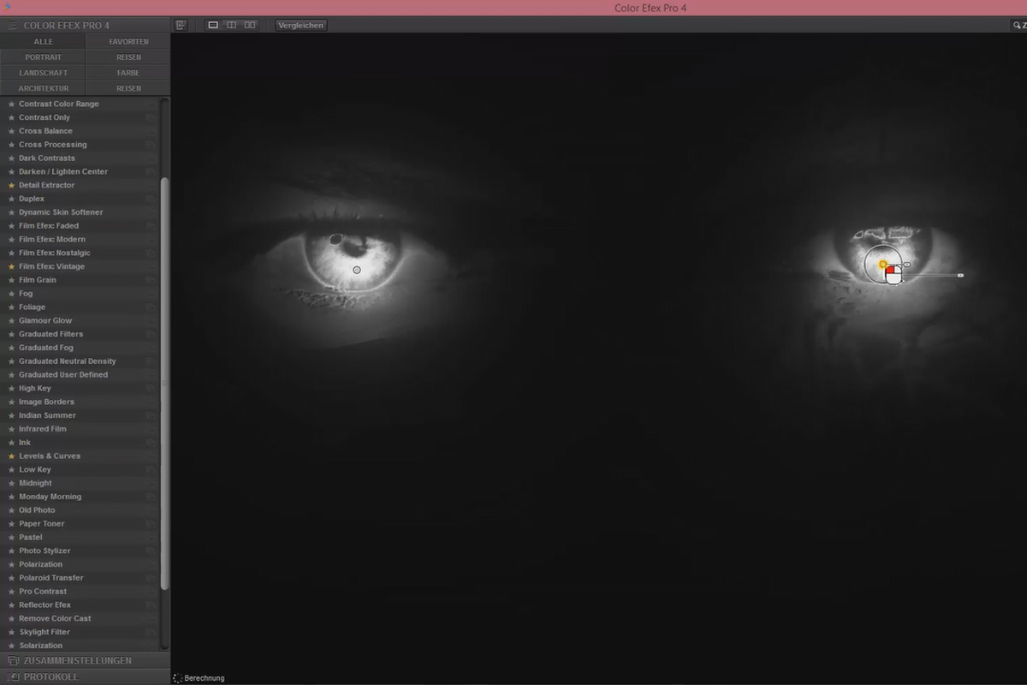Viewport: 1027px width, 685px height.
Task: Open presets icon for Contrast Color Range
Action: tap(151, 104)
